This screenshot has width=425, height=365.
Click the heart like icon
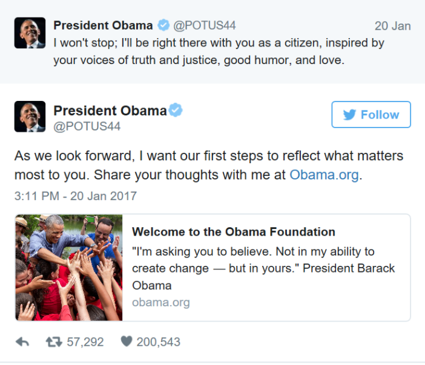pos(126,342)
